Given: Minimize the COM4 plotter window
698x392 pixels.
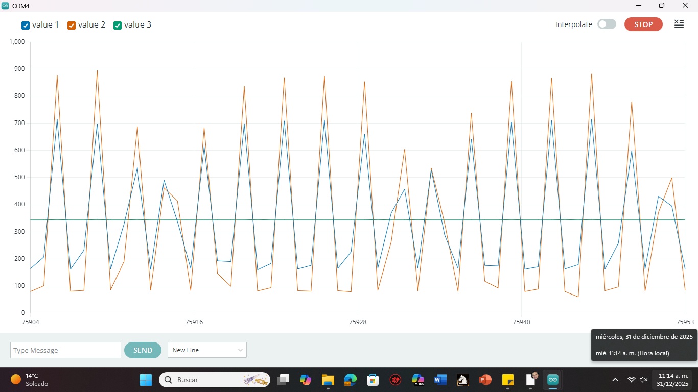Looking at the screenshot, I should coord(638,5).
